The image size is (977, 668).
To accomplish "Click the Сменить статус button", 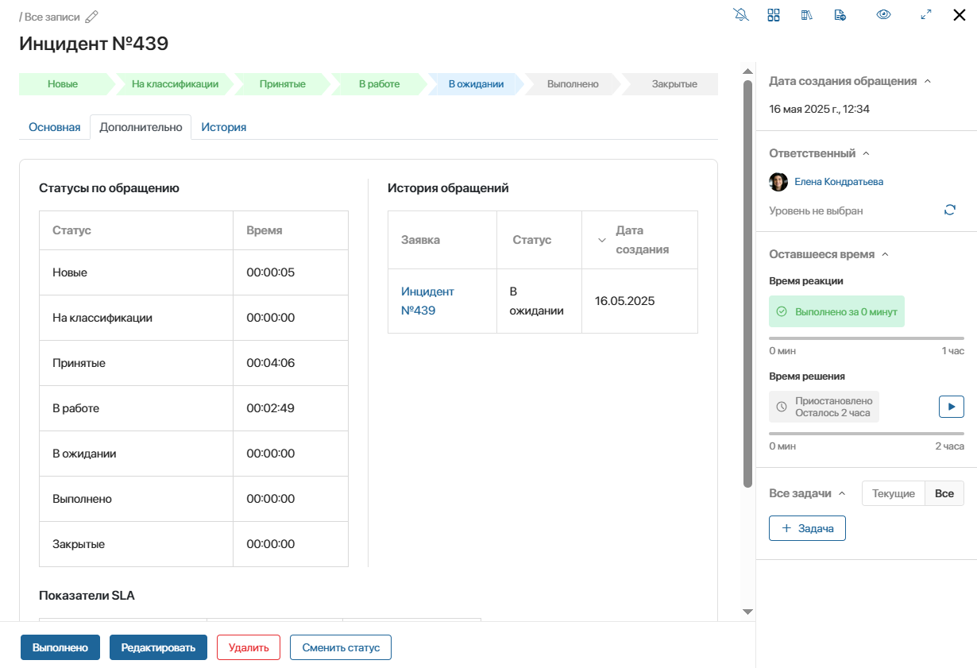I will tap(341, 647).
